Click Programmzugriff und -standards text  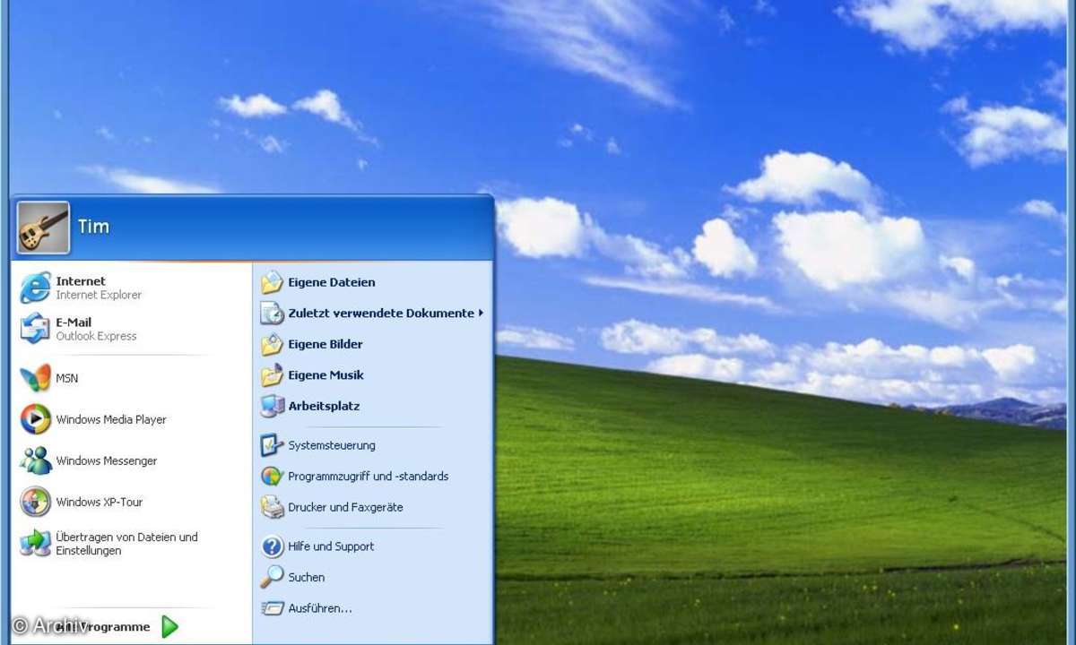(368, 477)
